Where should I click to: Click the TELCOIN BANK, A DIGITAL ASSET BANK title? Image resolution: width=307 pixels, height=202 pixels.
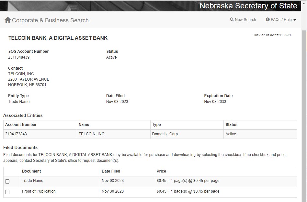(x=58, y=38)
